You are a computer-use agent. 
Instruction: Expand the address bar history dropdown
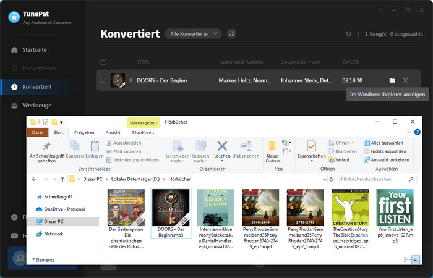[325, 179]
